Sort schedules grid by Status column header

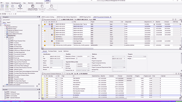pos(115,22)
